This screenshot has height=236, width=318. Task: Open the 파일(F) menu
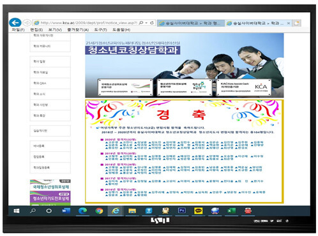click(18, 30)
